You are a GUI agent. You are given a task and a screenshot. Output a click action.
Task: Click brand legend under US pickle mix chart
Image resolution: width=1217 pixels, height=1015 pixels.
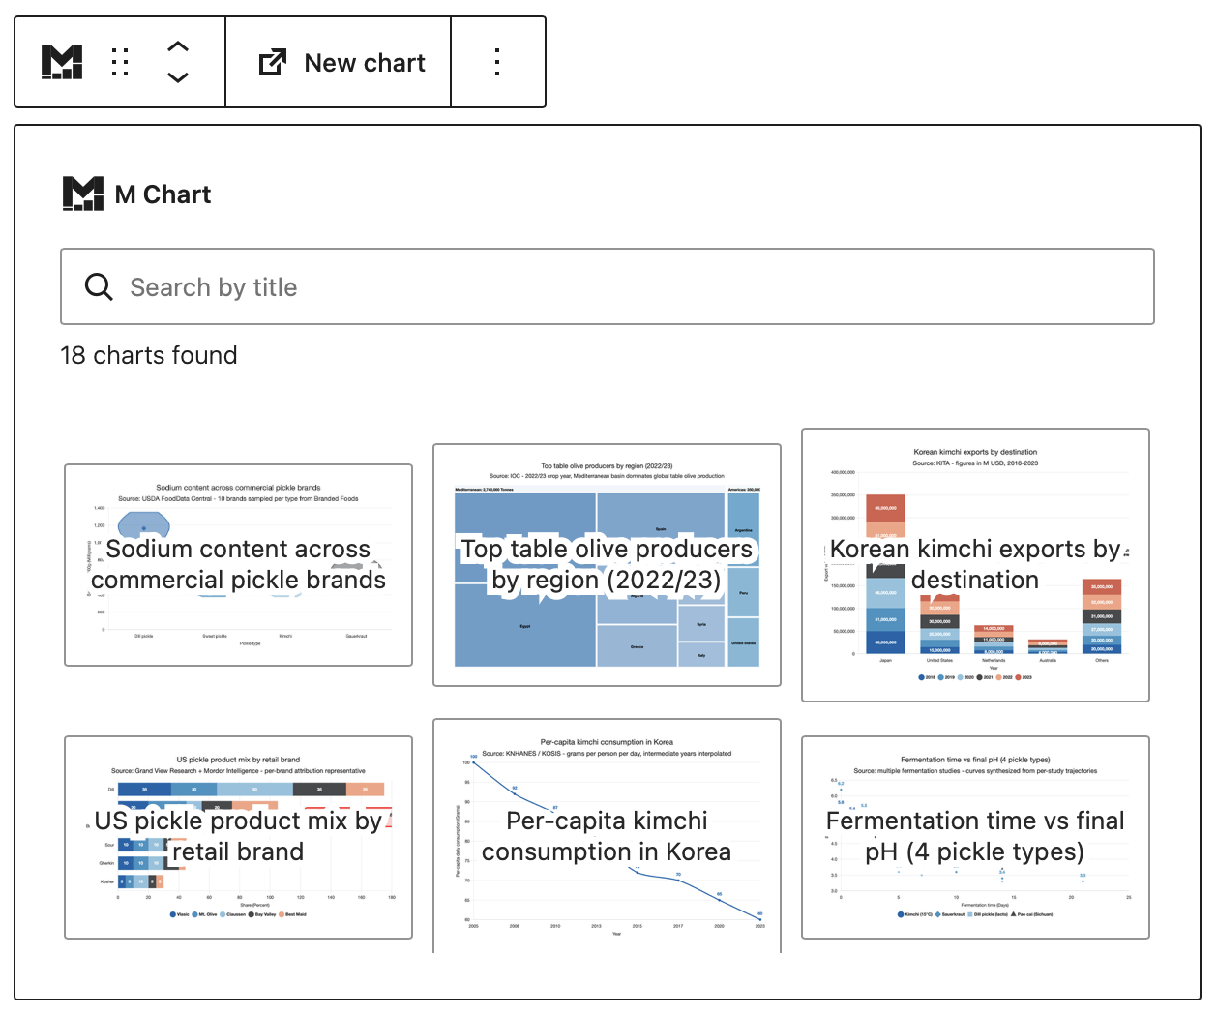pyautogui.click(x=238, y=914)
